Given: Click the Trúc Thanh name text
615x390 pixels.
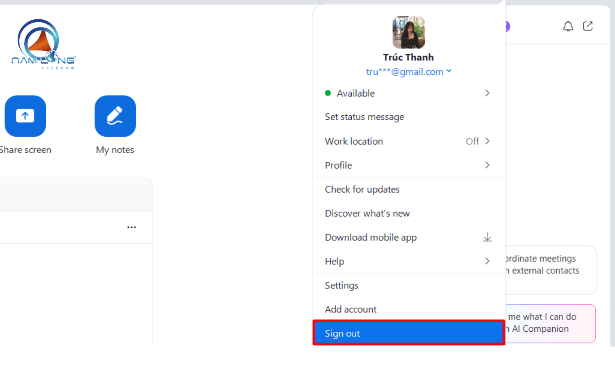Looking at the screenshot, I should coord(408,57).
